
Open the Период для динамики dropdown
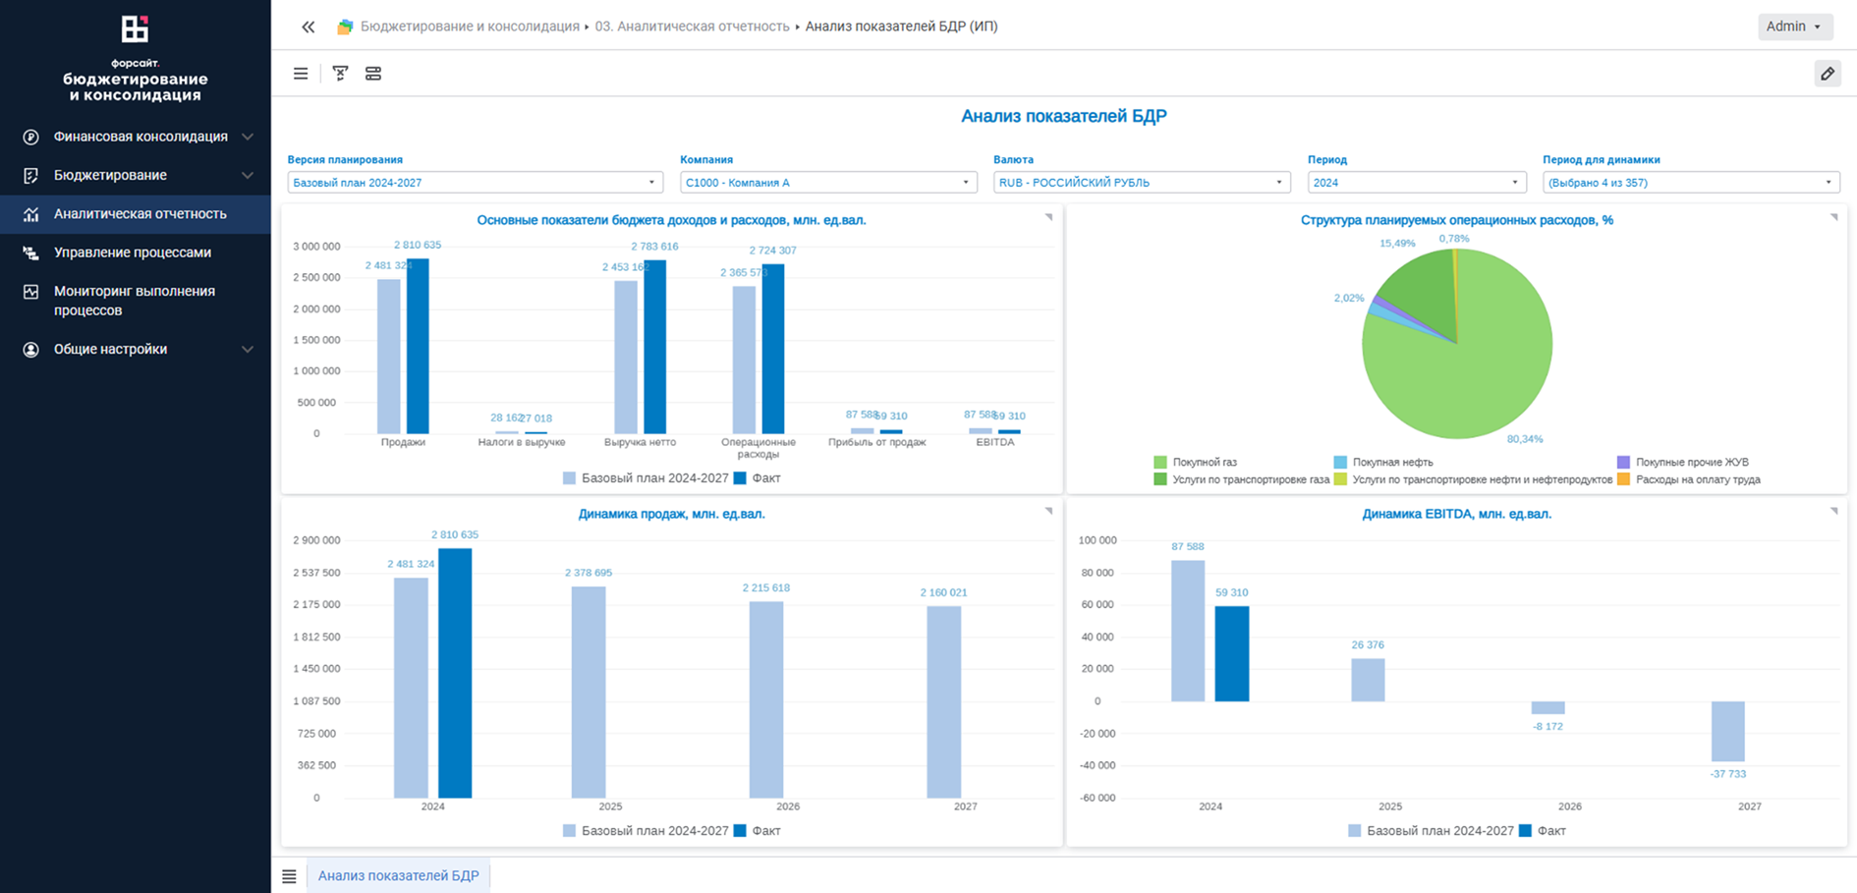pos(1691,183)
